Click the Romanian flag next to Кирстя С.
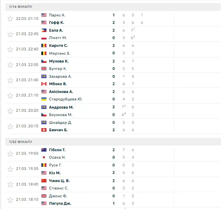224x209 pixels. click(x=44, y=45)
